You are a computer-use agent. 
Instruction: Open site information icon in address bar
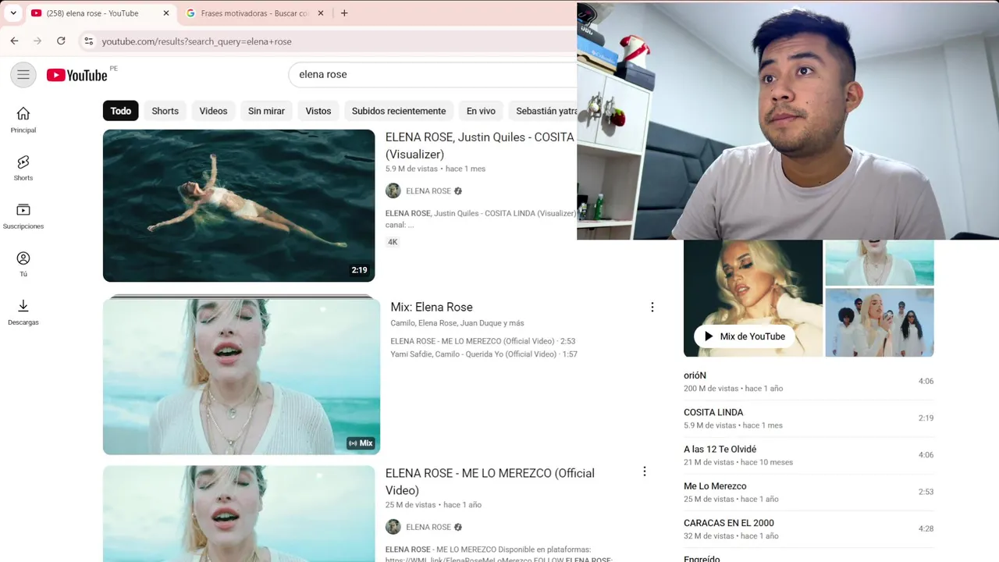tap(88, 41)
